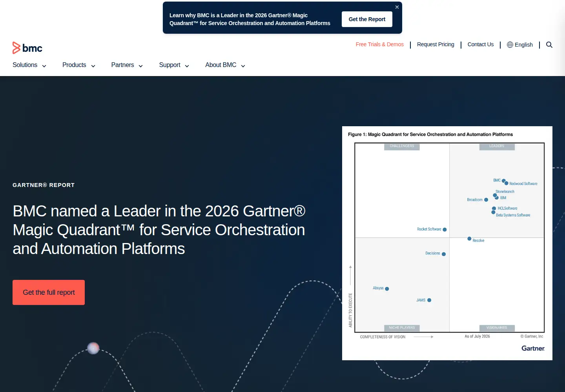Expand the Support menu chevron
This screenshot has width=565, height=392.
tap(187, 66)
